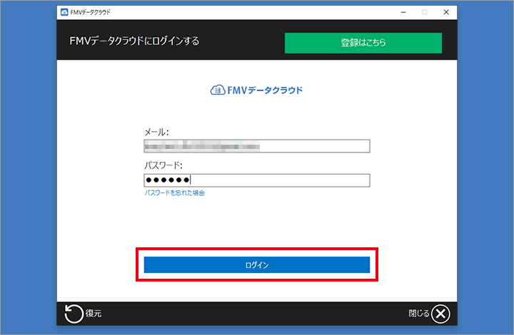Click the FMVデータクラウド logo text
Image resolution: width=514 pixels, height=335 pixels.
(x=265, y=91)
